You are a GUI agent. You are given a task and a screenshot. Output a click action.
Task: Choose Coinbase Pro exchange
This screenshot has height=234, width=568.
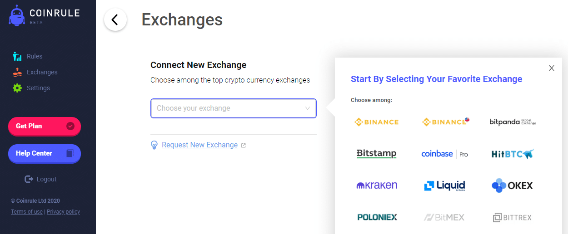445,154
